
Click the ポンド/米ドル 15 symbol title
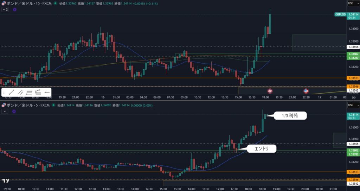(27, 4)
